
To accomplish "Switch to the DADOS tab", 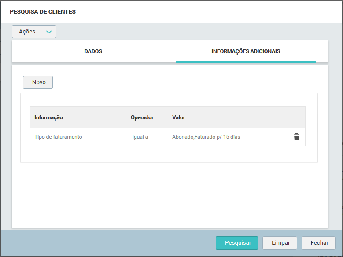I will 93,51.
